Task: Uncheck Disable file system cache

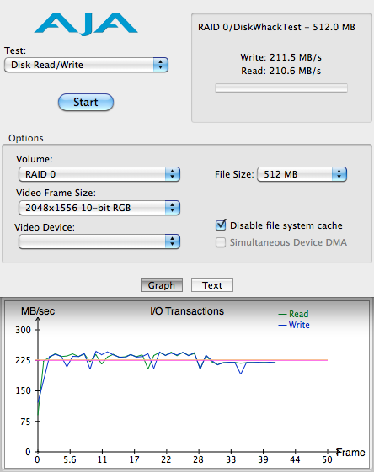Action: (x=221, y=225)
